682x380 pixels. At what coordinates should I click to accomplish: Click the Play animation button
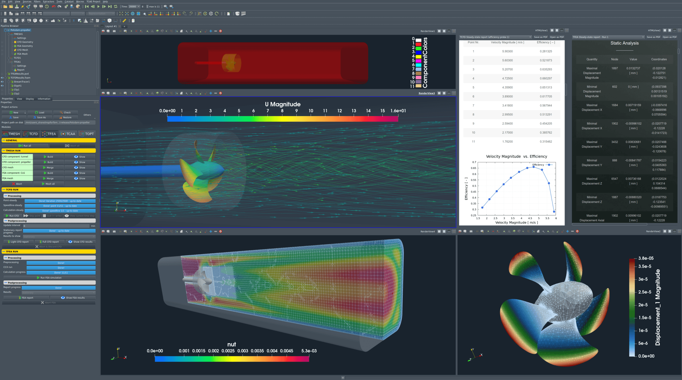point(98,6)
